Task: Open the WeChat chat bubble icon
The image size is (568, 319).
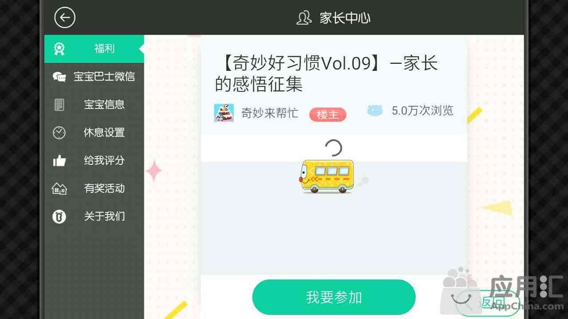Action: 59,77
